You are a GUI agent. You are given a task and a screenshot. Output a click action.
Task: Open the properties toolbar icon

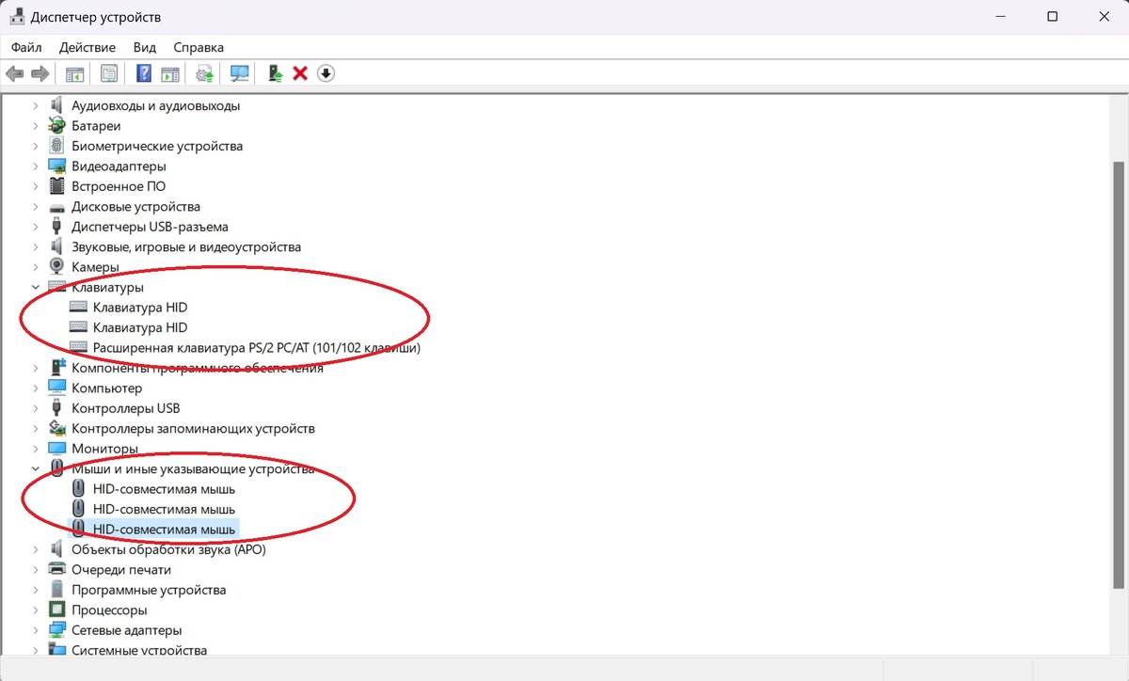tap(108, 72)
